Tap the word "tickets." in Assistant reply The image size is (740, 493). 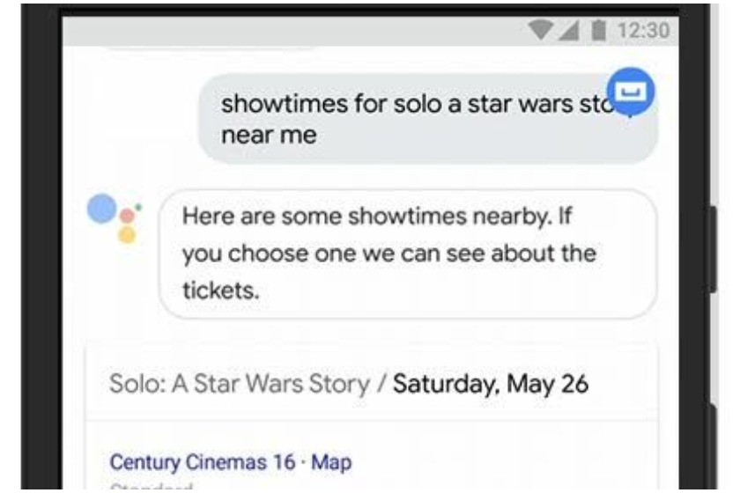click(221, 291)
